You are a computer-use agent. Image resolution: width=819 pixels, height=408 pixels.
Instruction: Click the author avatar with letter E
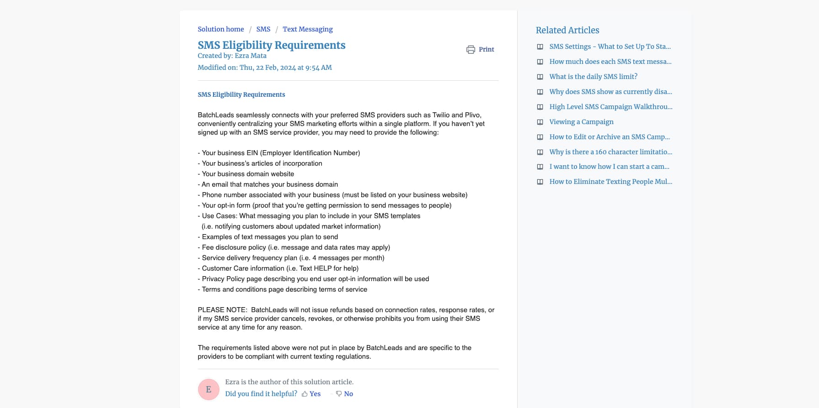(x=209, y=389)
